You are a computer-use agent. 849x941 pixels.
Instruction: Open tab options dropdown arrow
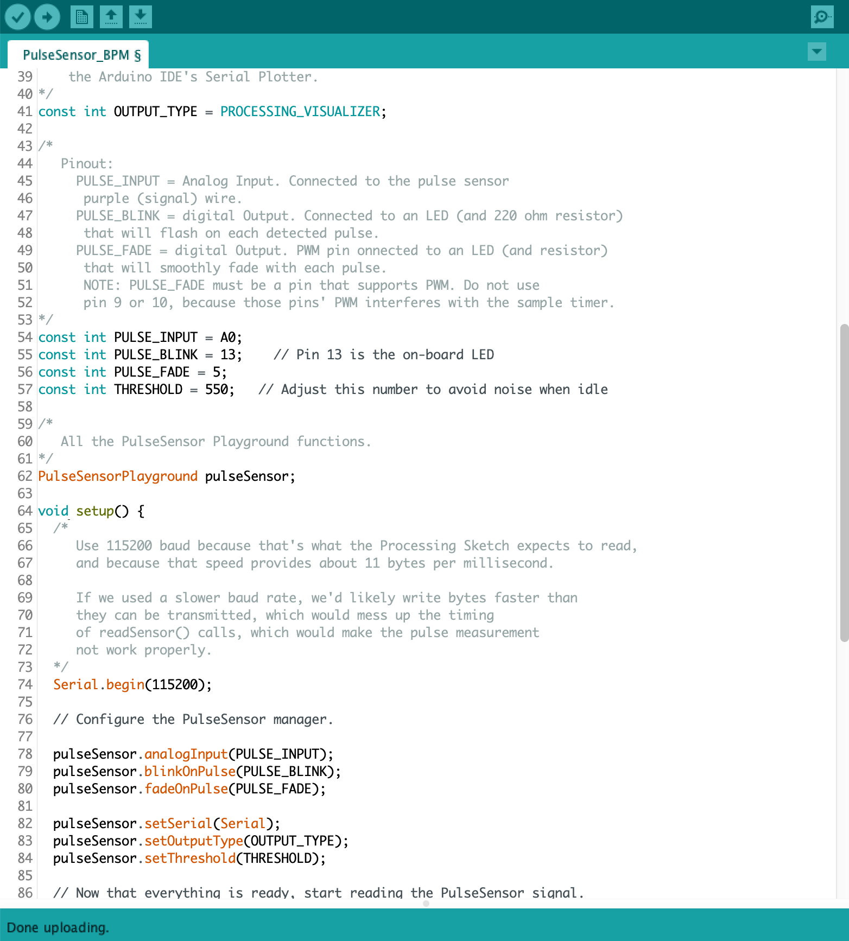pyautogui.click(x=817, y=52)
